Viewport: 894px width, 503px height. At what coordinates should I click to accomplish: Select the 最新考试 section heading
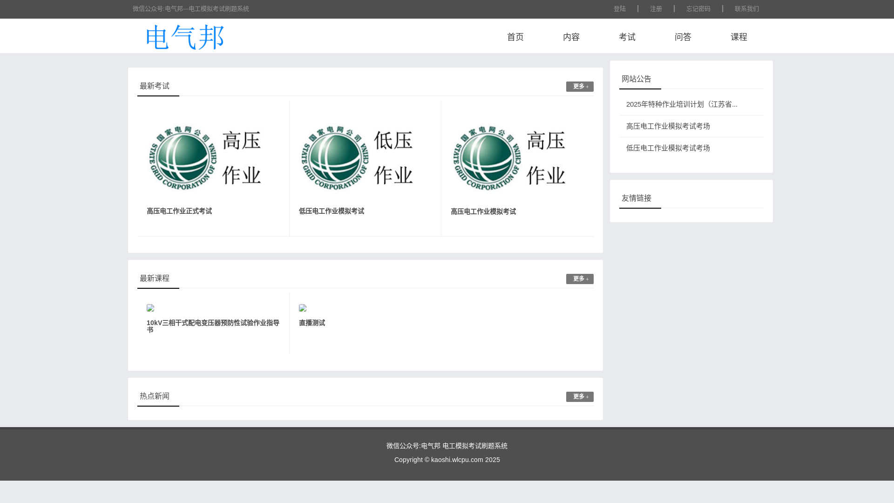coord(155,86)
